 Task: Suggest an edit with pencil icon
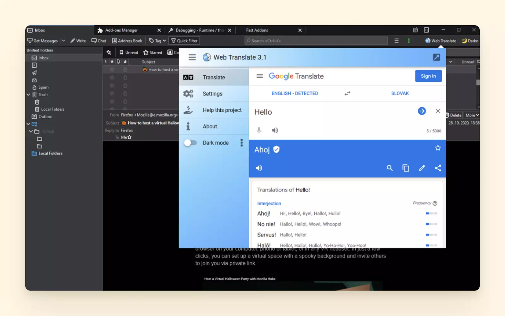point(422,168)
